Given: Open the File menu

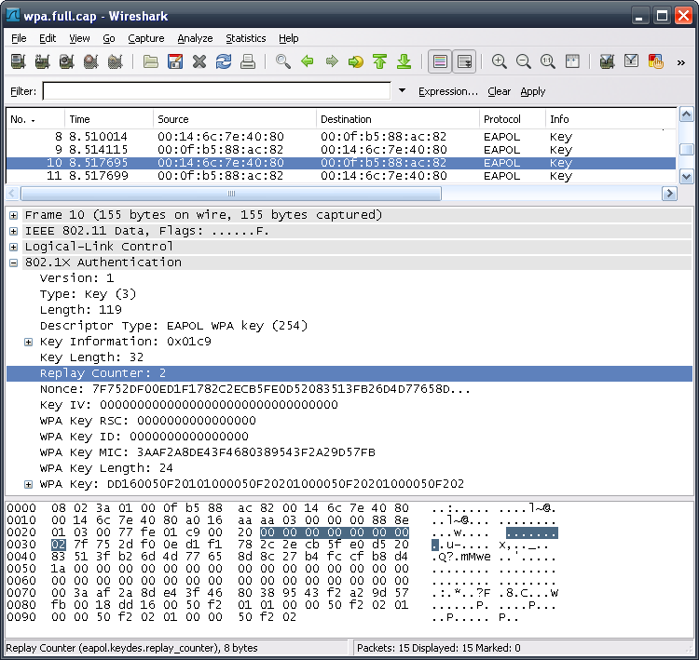Looking at the screenshot, I should click(x=19, y=38).
